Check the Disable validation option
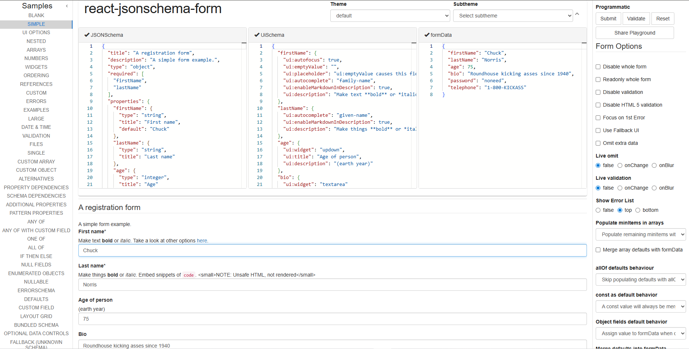Image resolution: width=689 pixels, height=349 pixels. click(598, 92)
